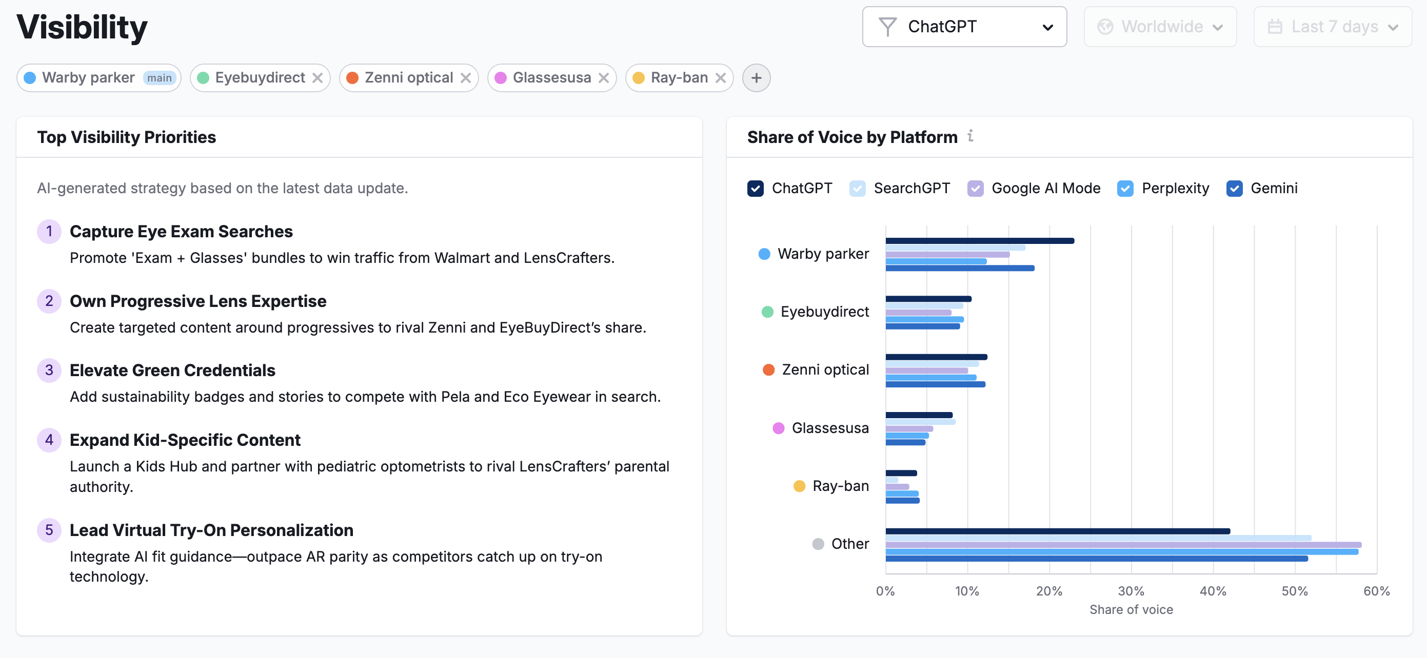The width and height of the screenshot is (1427, 658).
Task: Enable the SearchGPT platform checkbox
Action: coord(858,188)
